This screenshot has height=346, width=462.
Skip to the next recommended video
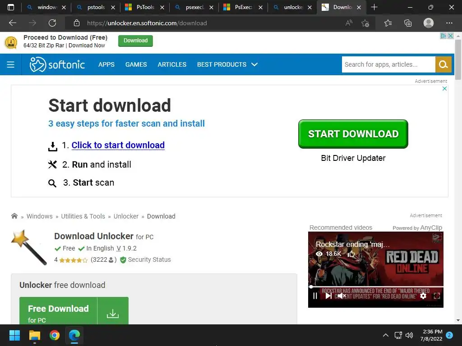[328, 296]
